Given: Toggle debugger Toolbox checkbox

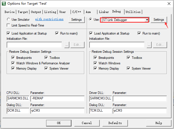Looking at the screenshot, I should point(128,57).
